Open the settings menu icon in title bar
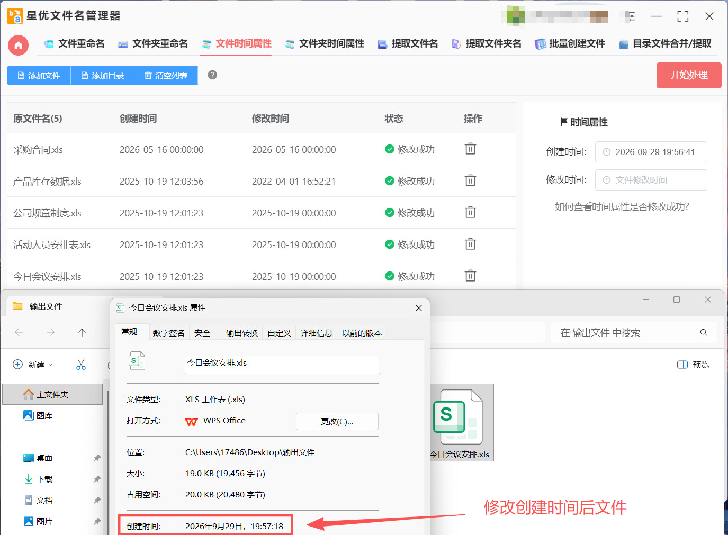 coord(630,16)
